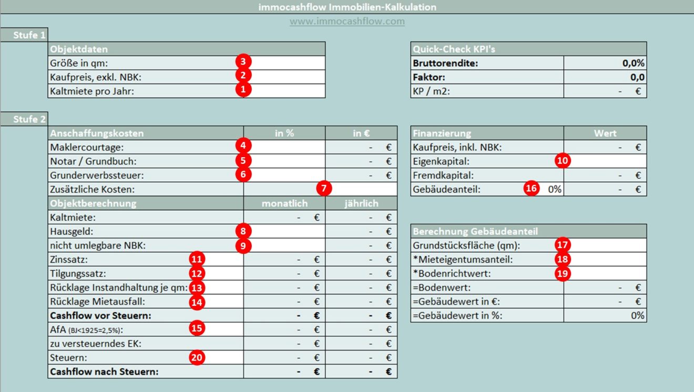Click the Wert column header
Screen dimensions: 694x392
(605, 133)
